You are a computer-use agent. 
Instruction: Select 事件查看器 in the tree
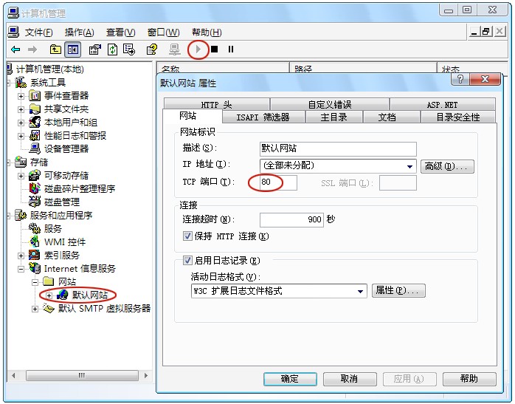(66, 96)
